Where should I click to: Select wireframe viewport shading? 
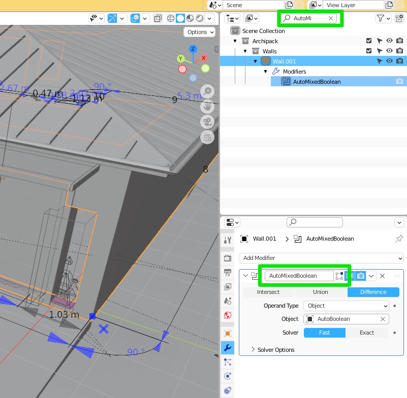coord(171,18)
